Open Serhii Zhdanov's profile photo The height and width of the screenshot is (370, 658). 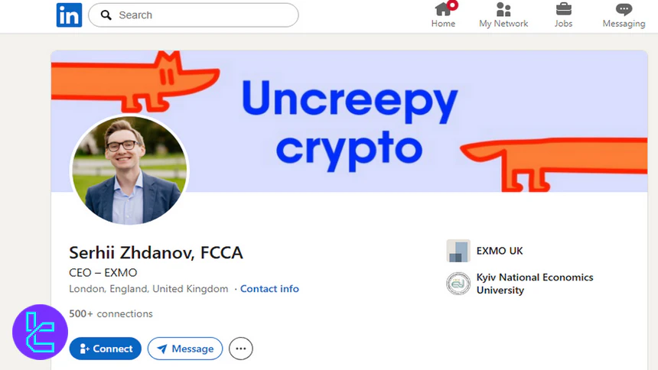click(129, 170)
